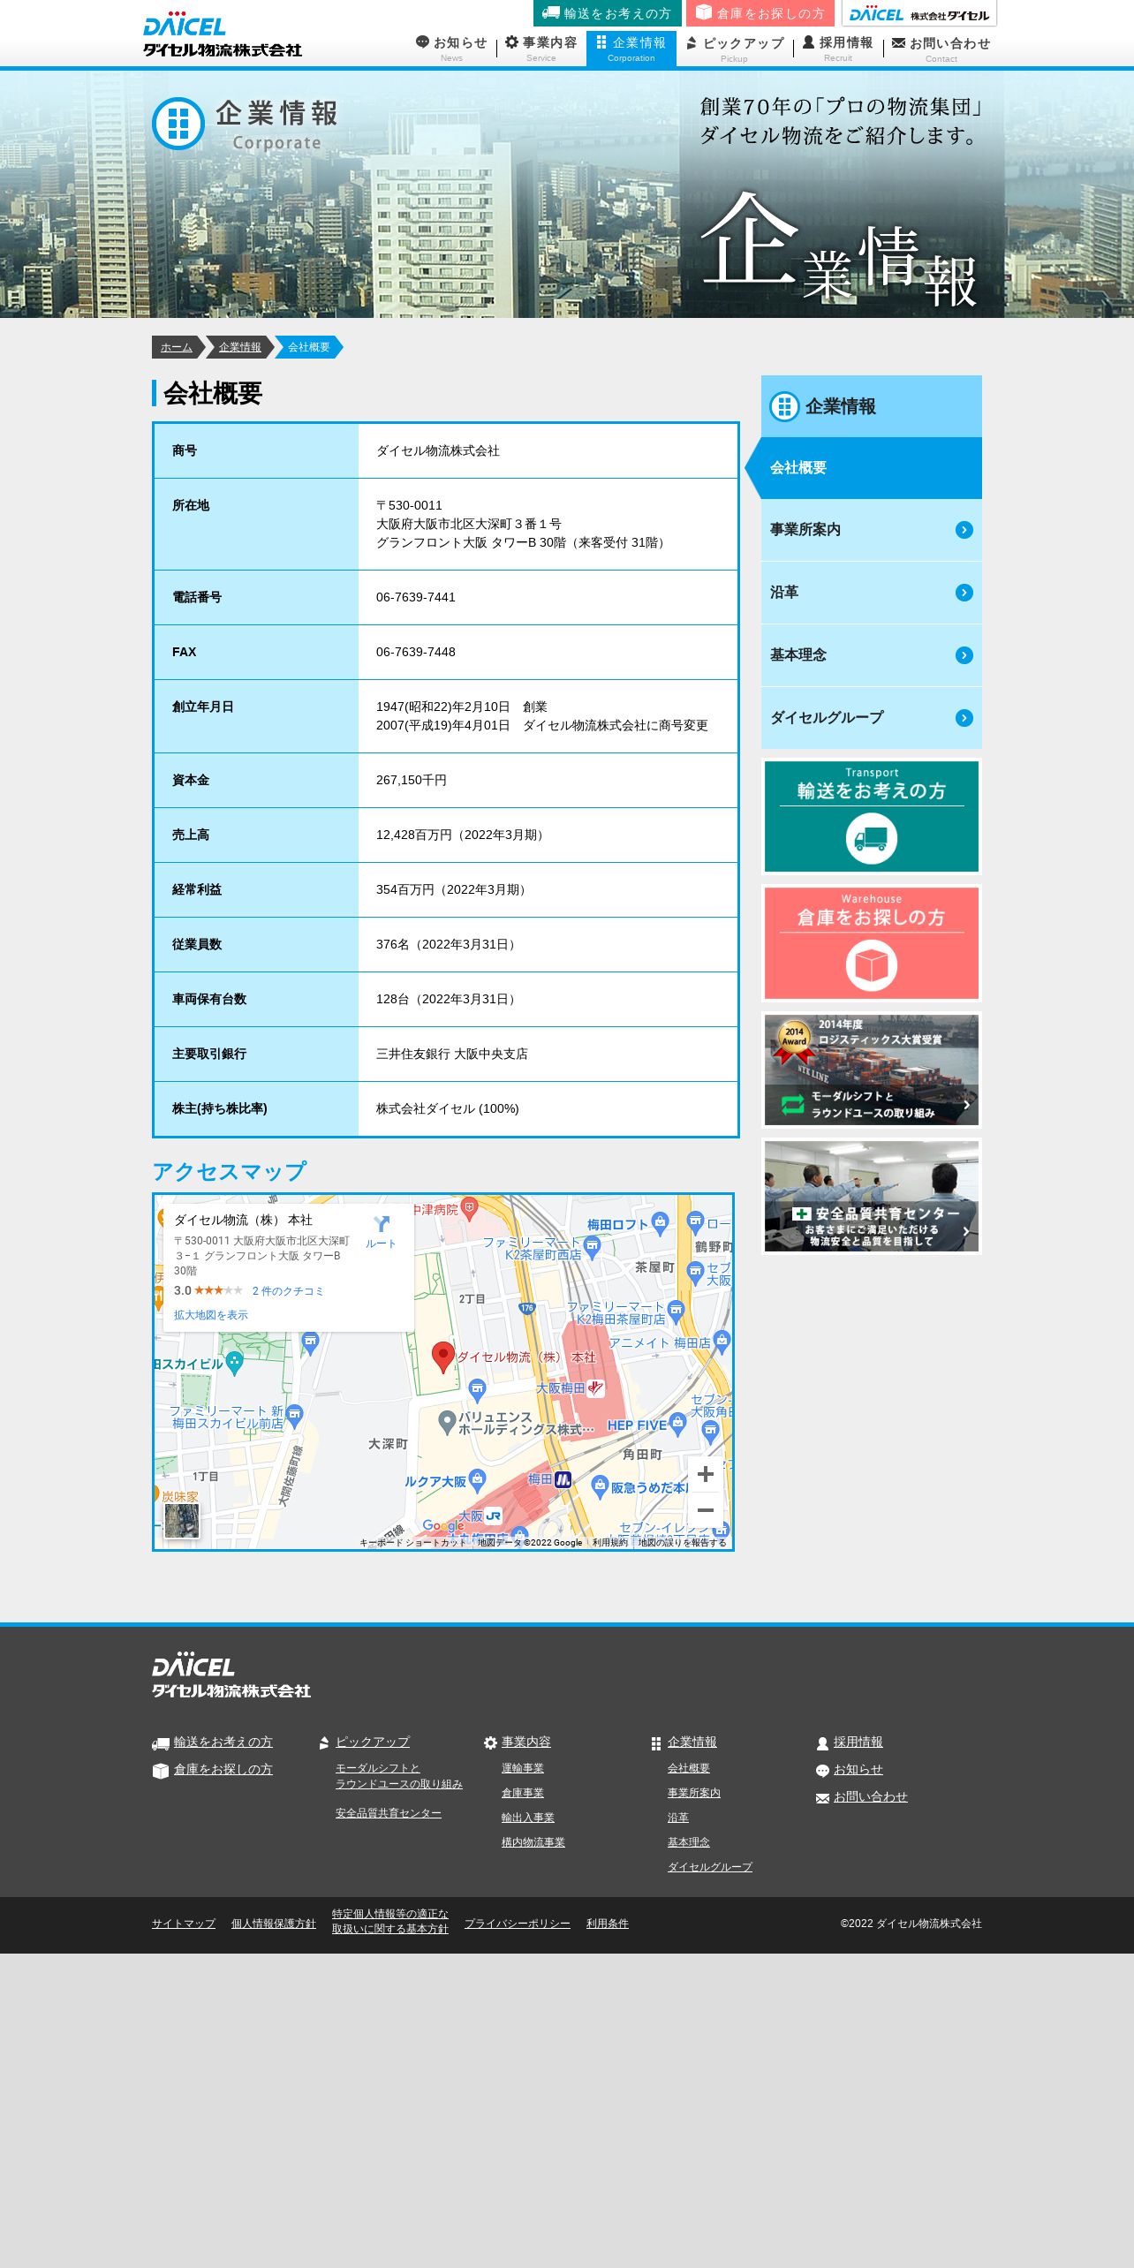The height and width of the screenshot is (2268, 1134).
Task: Zoom in the map with plus button
Action: [x=706, y=1474]
